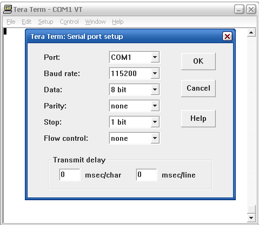
Task: Expand the Parity dropdown arrow
Action: click(x=155, y=106)
